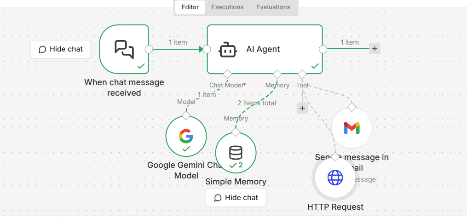This screenshot has width=467, height=218.
Task: Open the Executions tab
Action: (x=227, y=7)
